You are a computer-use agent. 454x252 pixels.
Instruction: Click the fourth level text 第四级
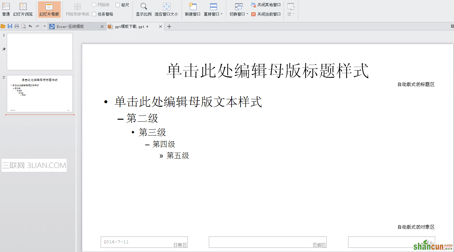click(x=164, y=144)
